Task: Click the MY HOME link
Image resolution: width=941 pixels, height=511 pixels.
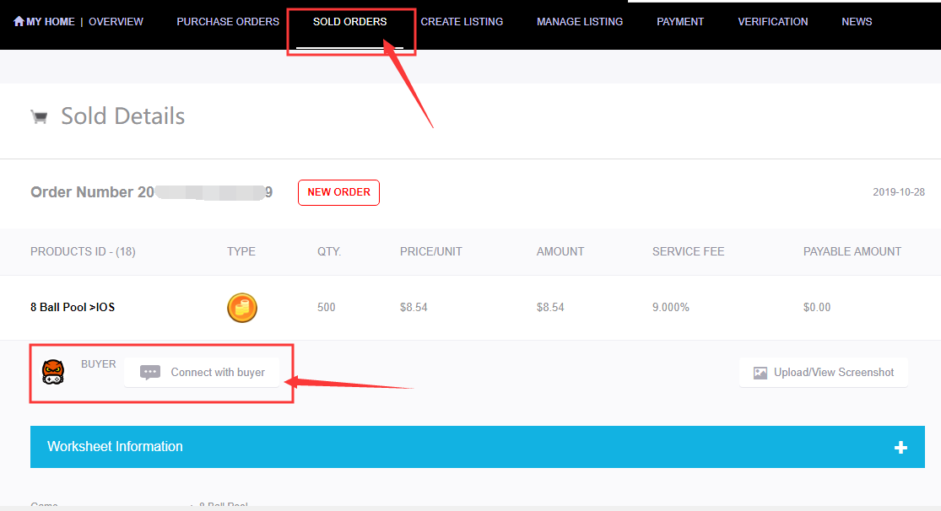Action: [51, 22]
